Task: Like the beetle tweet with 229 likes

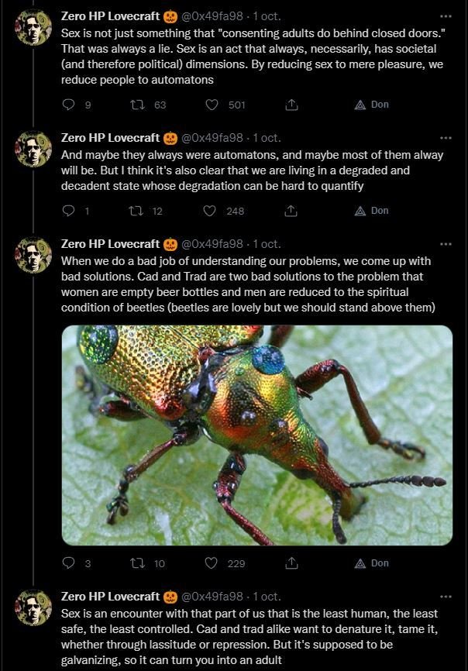Action: (x=210, y=563)
